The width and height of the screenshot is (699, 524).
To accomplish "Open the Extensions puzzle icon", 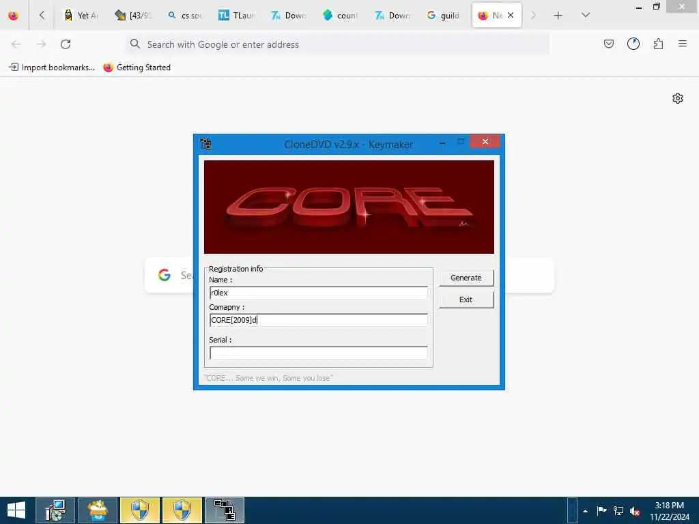I will pyautogui.click(x=658, y=44).
